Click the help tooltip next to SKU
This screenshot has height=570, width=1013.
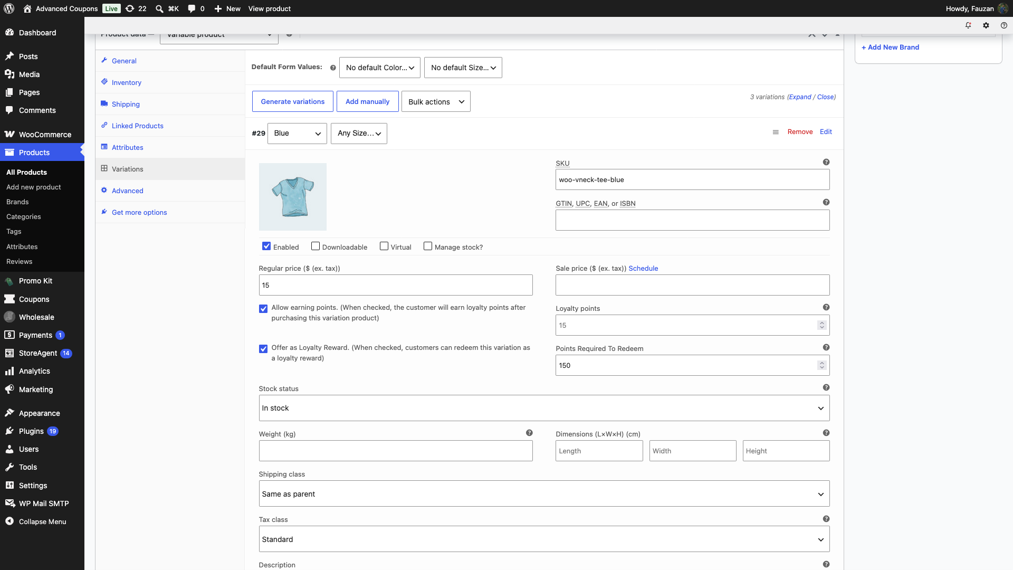click(x=826, y=163)
